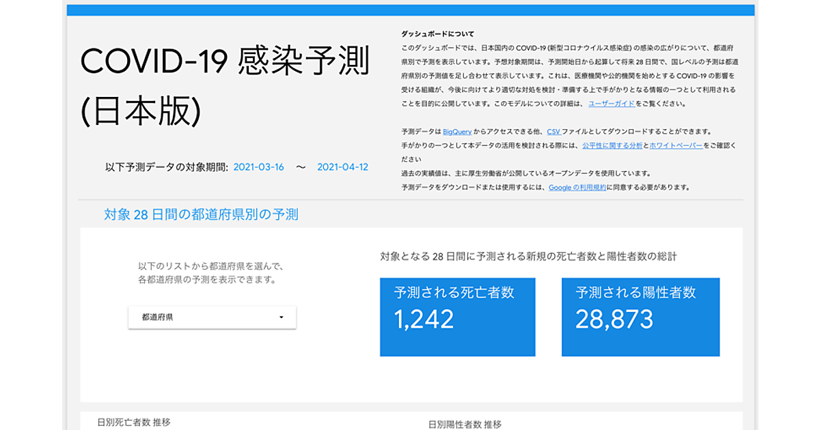Click the arrow icon in the 都道府県 selector
Screen dimensions: 820x430
(282, 317)
